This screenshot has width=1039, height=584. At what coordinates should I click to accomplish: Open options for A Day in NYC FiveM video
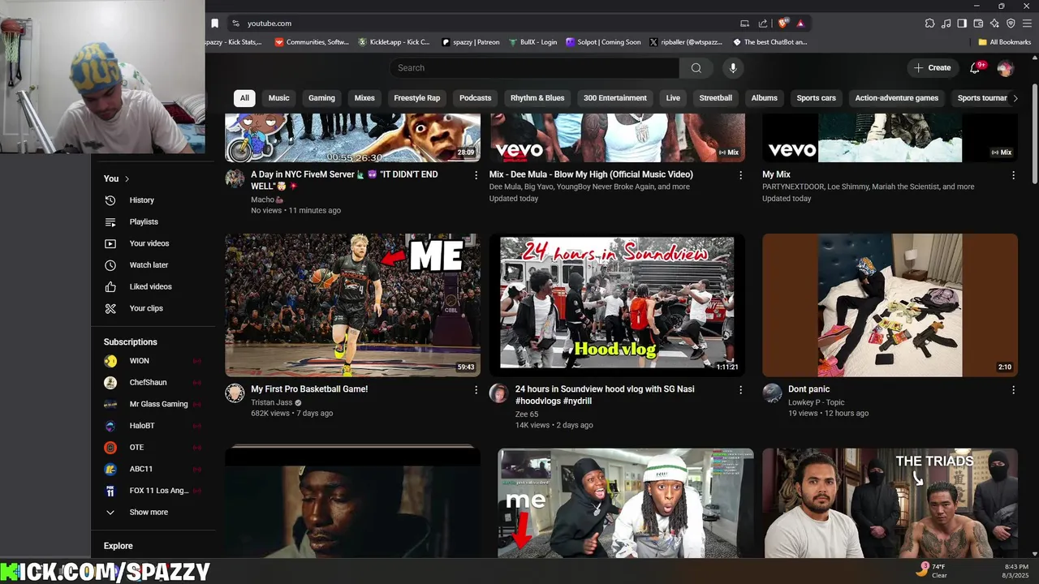coord(476,175)
